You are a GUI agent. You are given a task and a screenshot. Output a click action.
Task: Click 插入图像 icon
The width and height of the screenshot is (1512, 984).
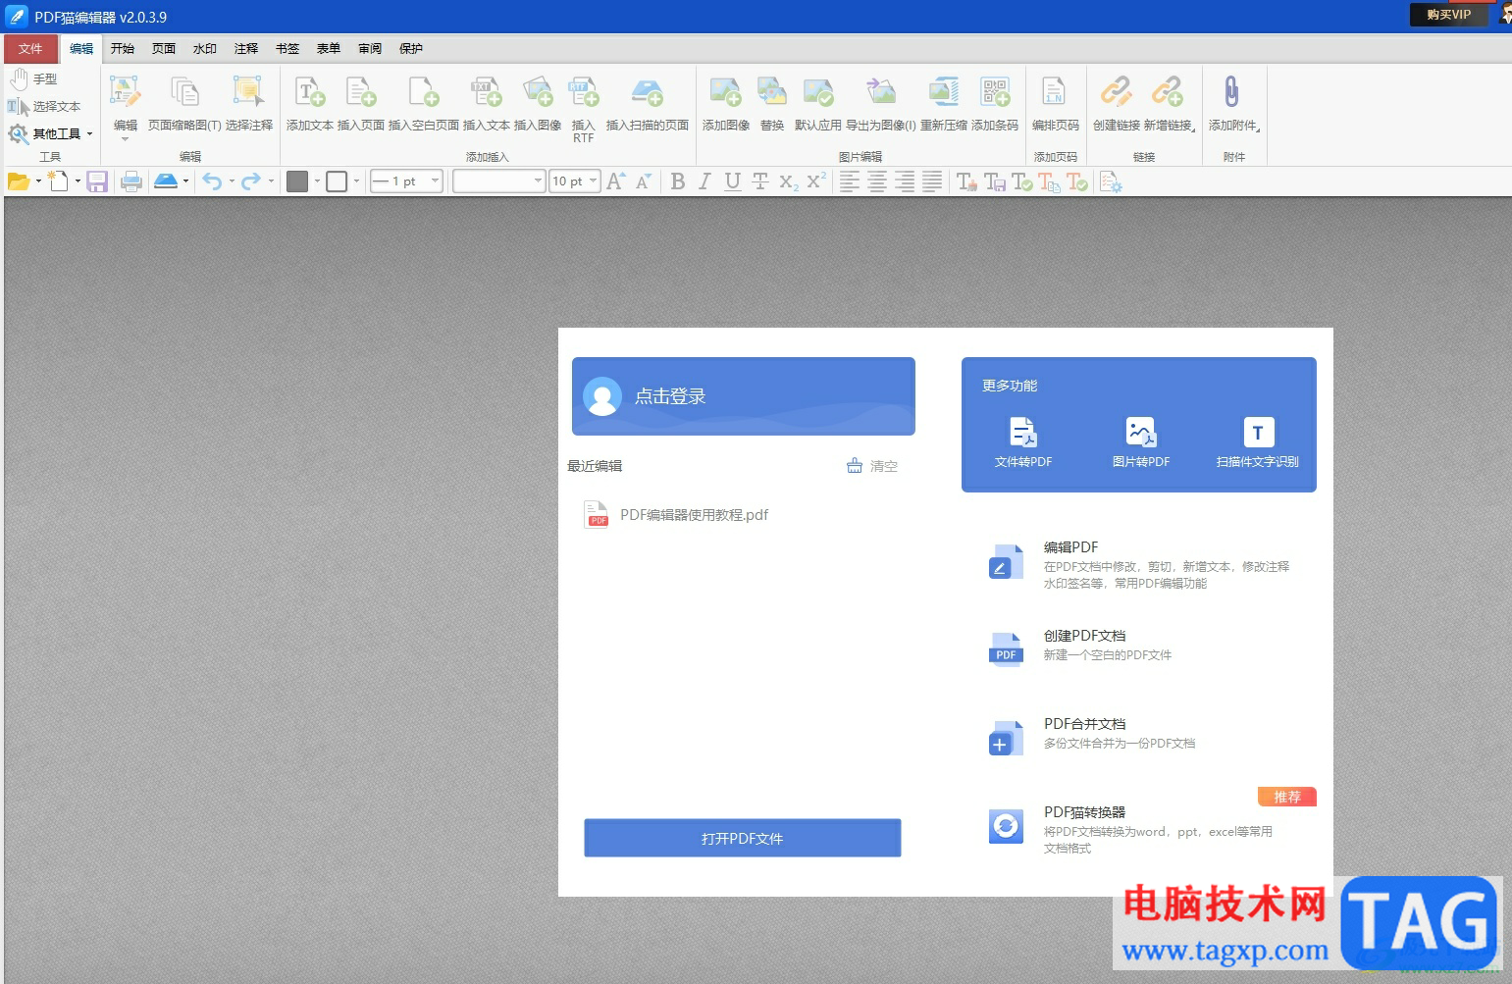(538, 93)
